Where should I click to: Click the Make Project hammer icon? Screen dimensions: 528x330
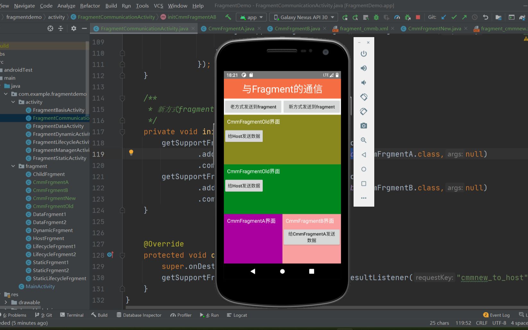[x=228, y=17]
